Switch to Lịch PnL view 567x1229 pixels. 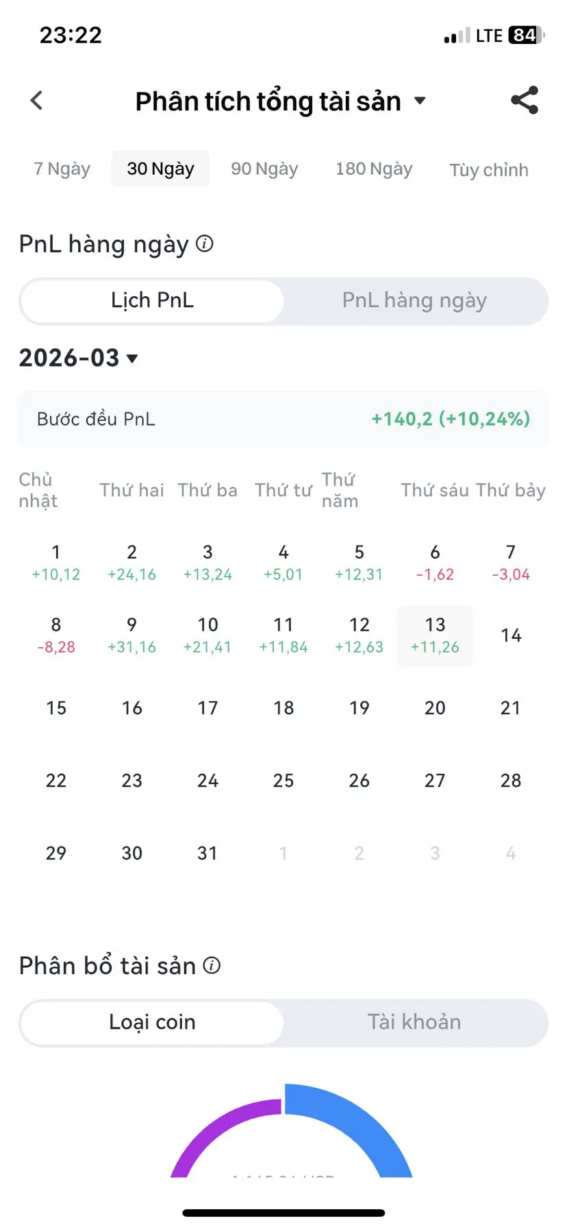[x=152, y=301]
